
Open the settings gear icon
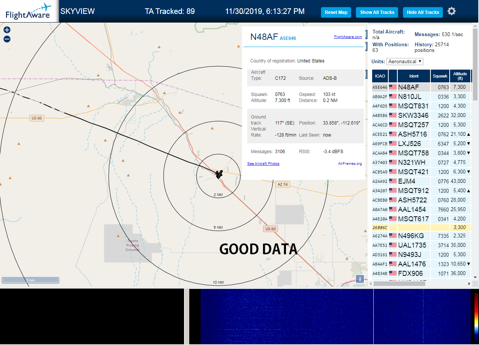coord(452,11)
